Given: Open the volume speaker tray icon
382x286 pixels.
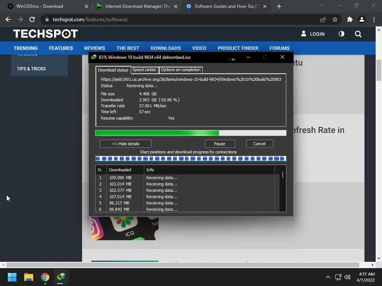Looking at the screenshot, I should [x=347, y=277].
